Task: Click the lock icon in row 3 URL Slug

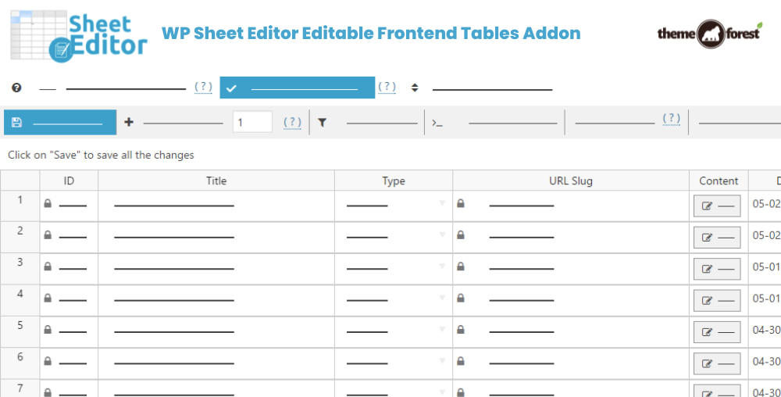Action: coord(461,266)
